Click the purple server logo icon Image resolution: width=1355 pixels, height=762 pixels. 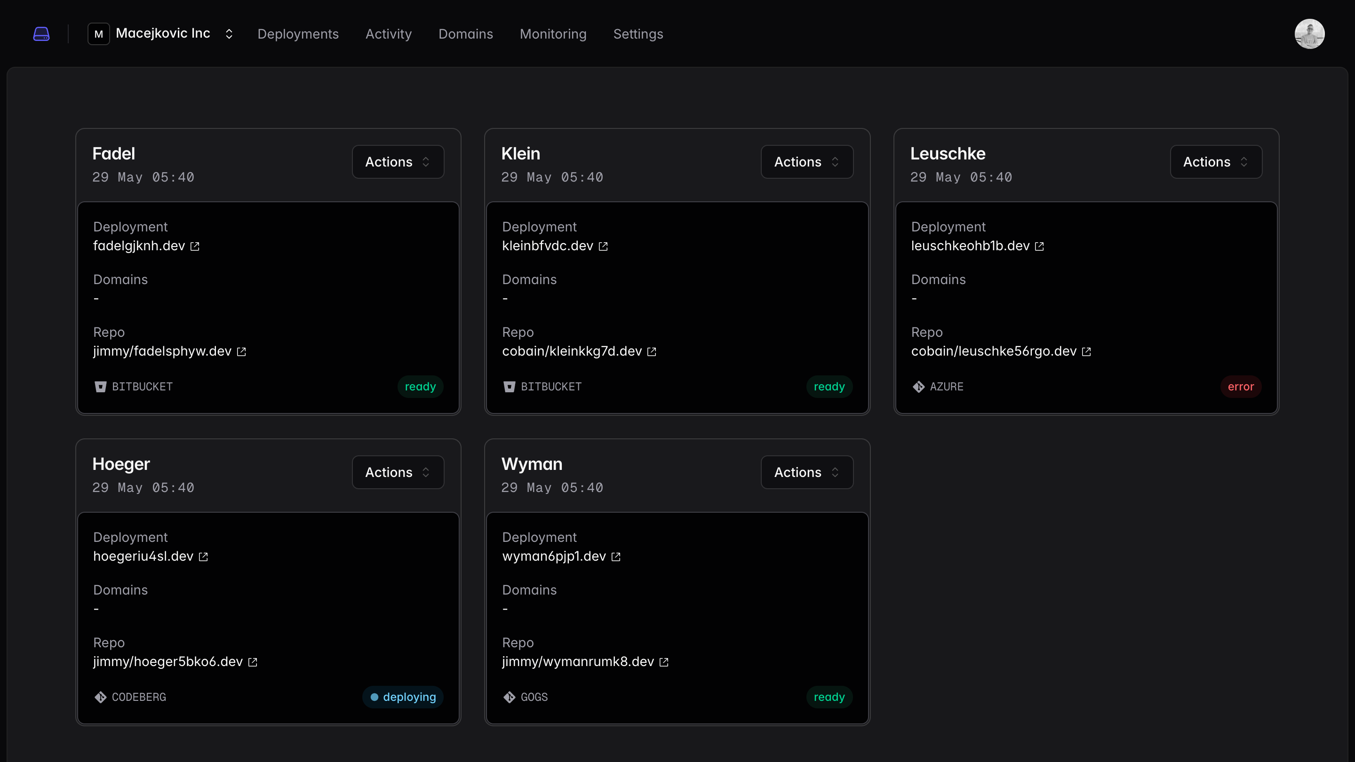click(x=41, y=34)
